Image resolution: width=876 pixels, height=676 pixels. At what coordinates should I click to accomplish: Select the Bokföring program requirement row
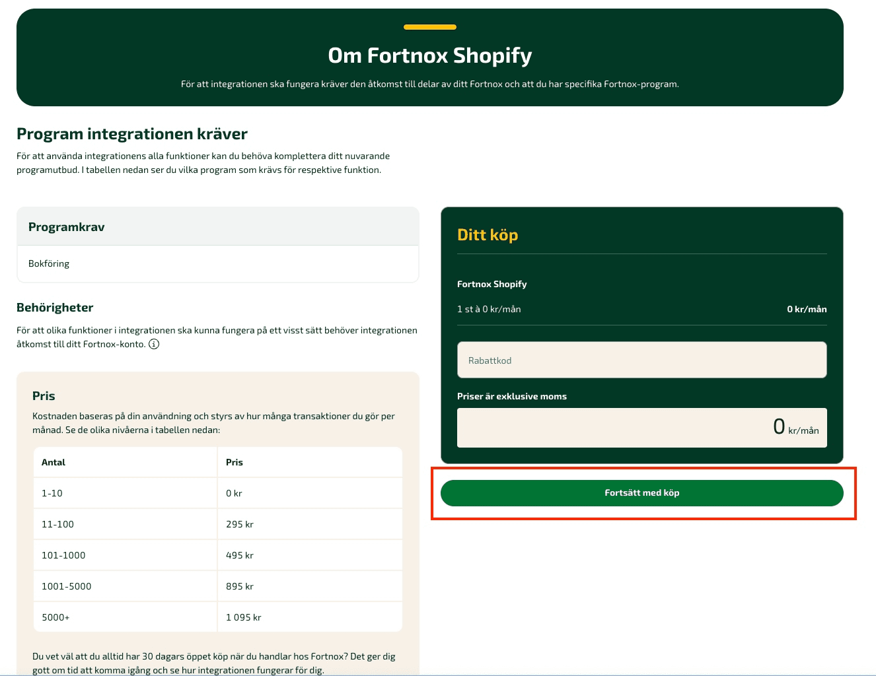(217, 263)
